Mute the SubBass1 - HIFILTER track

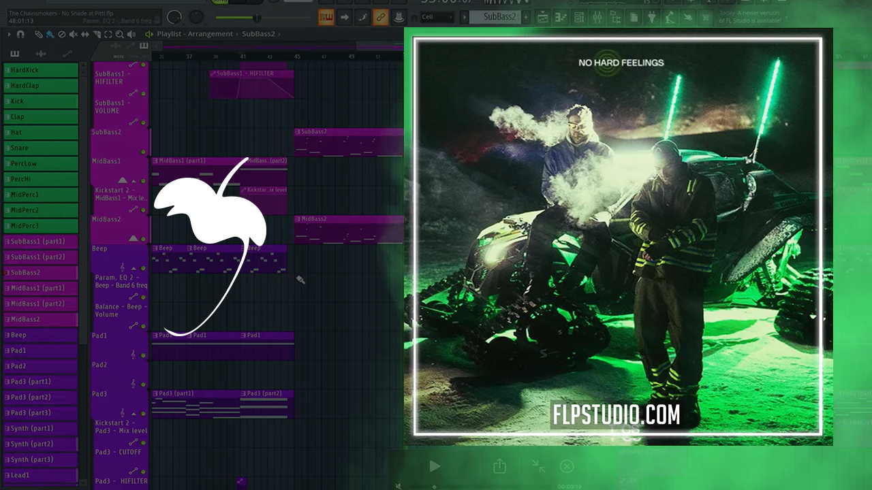pyautogui.click(x=143, y=93)
